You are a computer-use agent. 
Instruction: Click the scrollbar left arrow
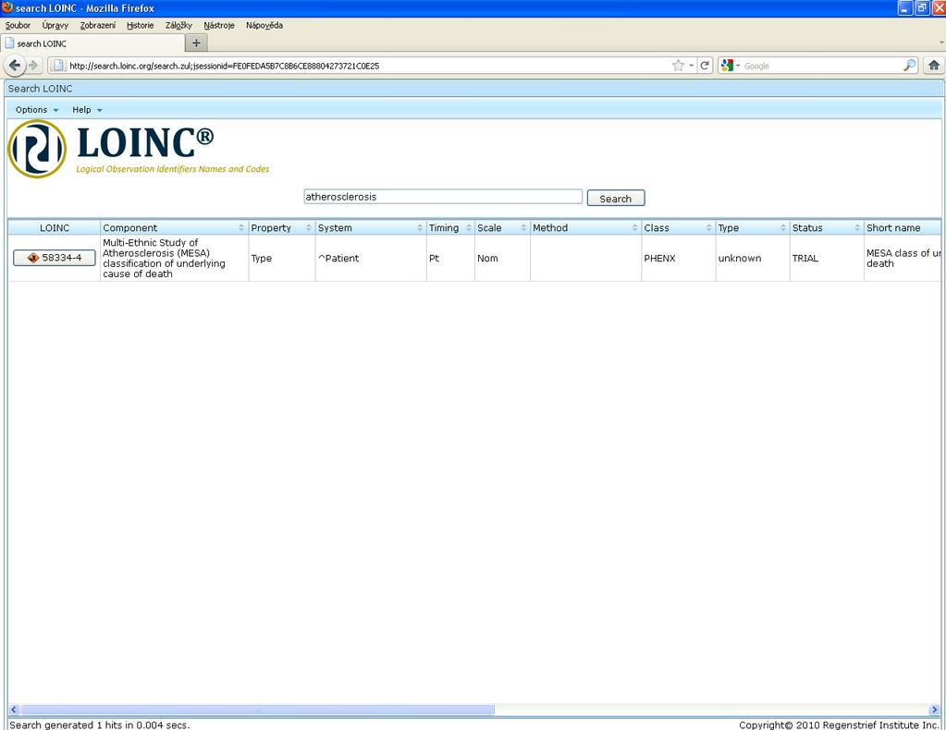coord(14,710)
